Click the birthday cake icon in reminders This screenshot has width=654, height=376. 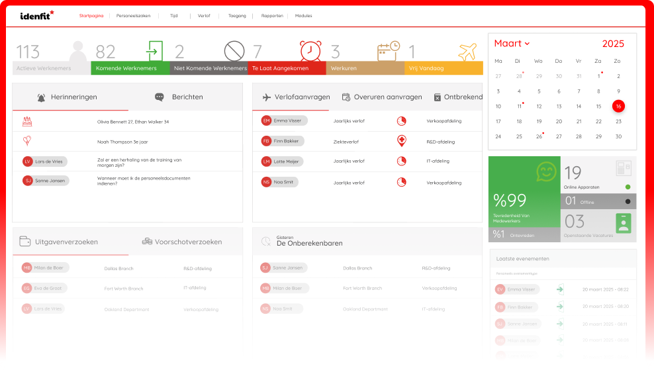27,122
